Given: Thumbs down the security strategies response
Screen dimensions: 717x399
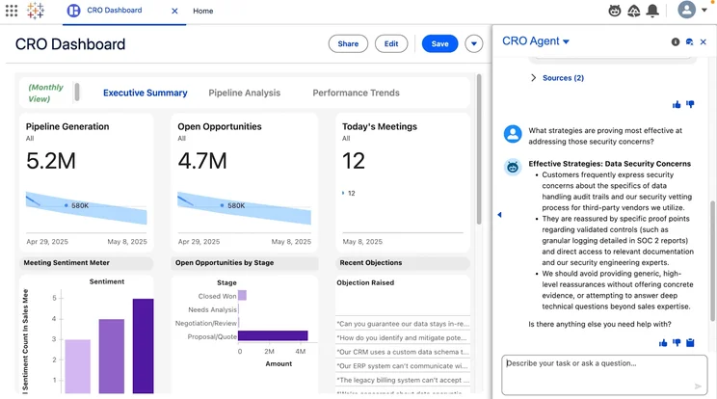Looking at the screenshot, I should [677, 343].
